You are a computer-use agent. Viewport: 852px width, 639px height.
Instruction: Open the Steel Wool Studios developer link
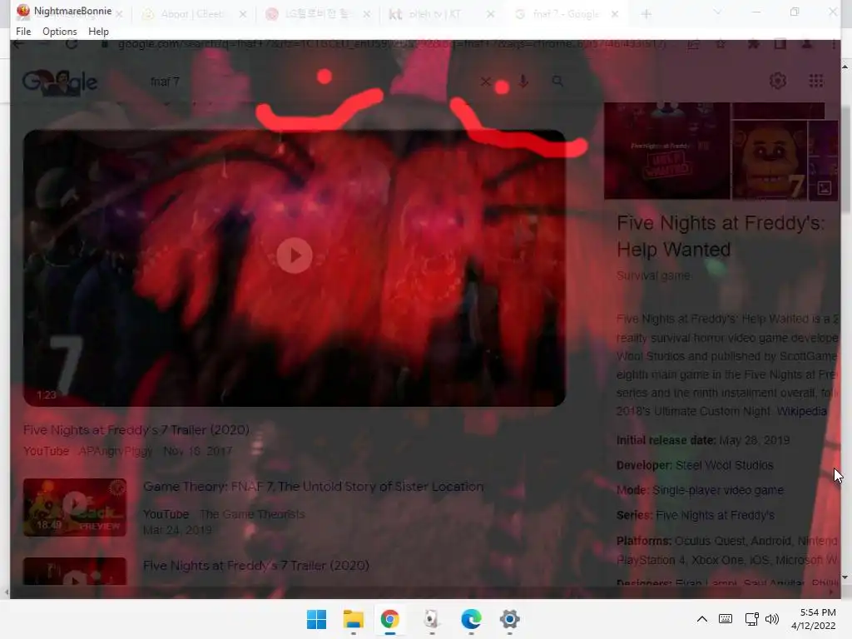[724, 465]
